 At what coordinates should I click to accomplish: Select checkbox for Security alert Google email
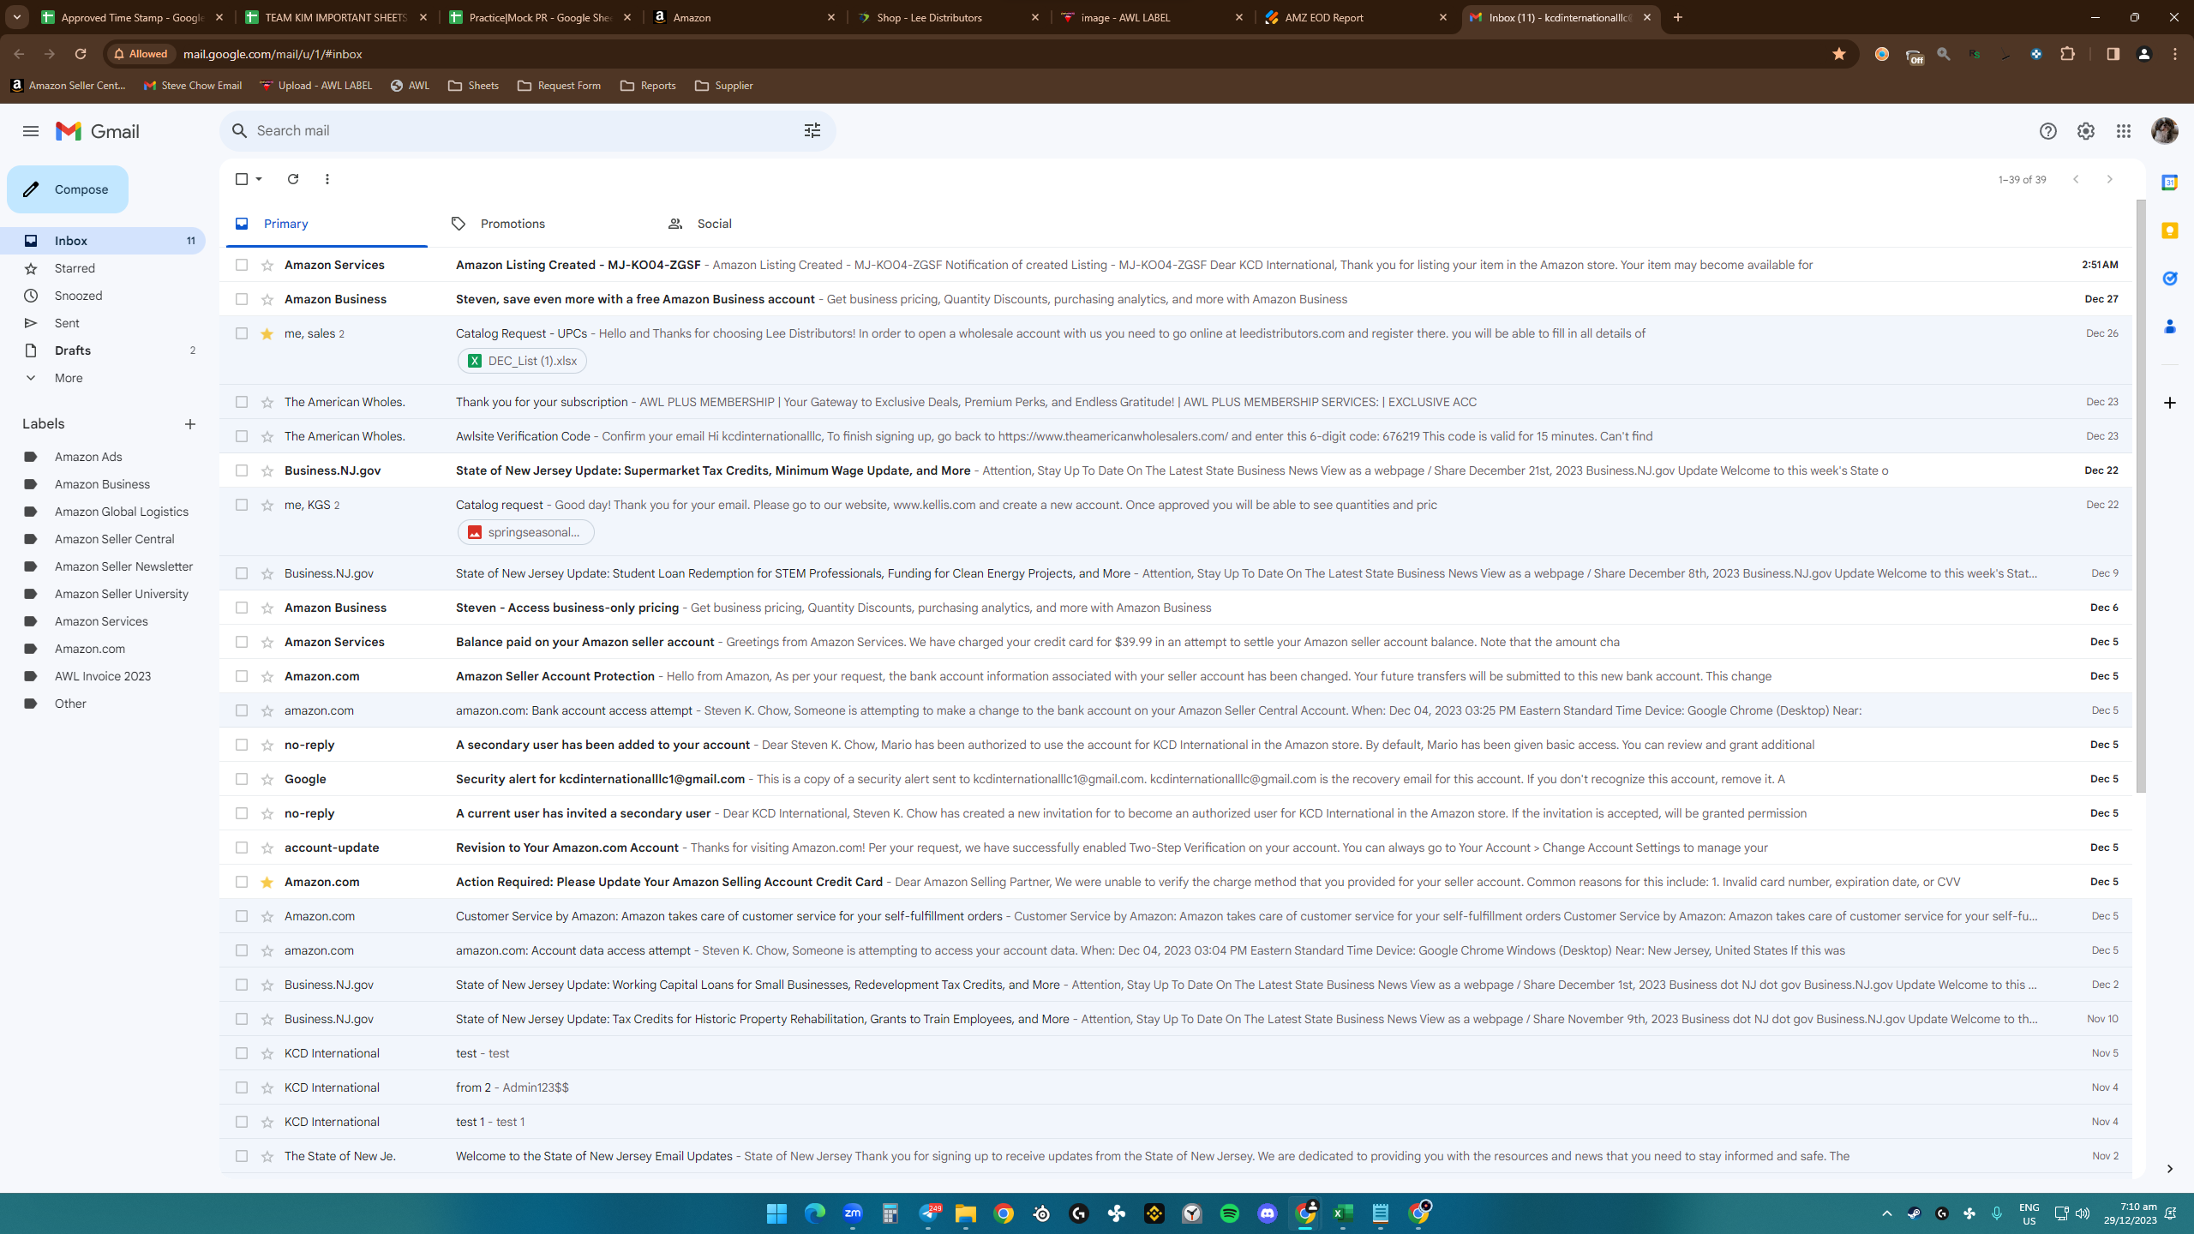242,779
